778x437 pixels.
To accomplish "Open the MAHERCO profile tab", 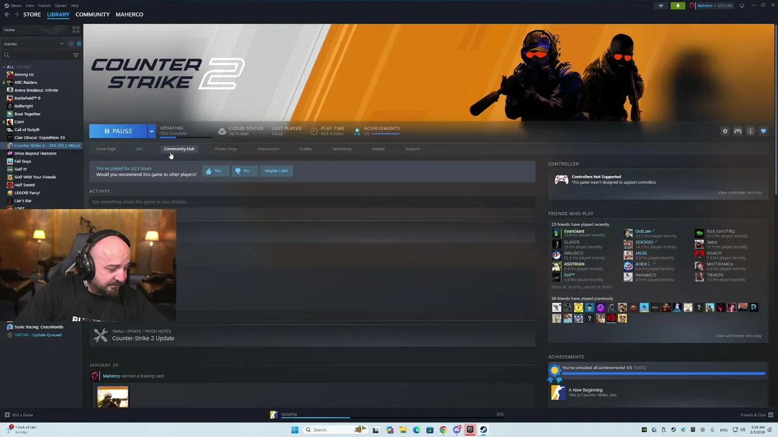I will 129,14.
